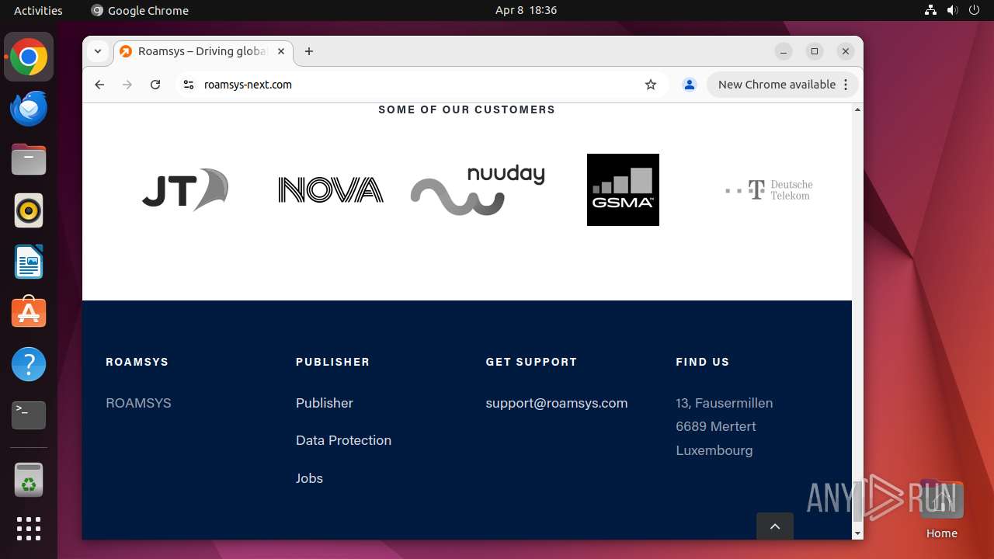Launch Thunderbird Mail from dock
994x559 pixels.
click(29, 108)
